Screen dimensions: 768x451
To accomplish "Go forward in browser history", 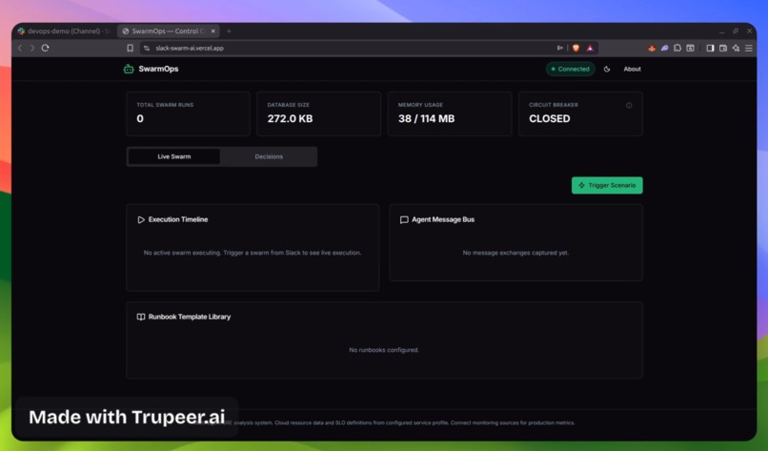I will coord(32,48).
